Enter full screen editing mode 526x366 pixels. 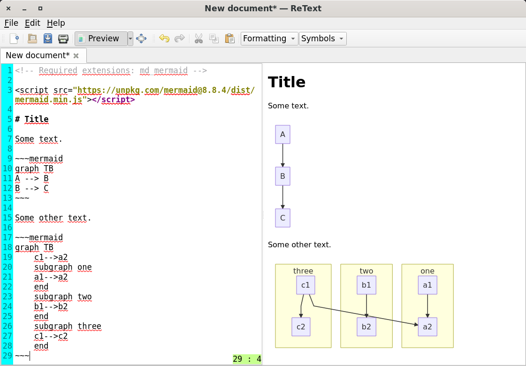click(x=141, y=38)
